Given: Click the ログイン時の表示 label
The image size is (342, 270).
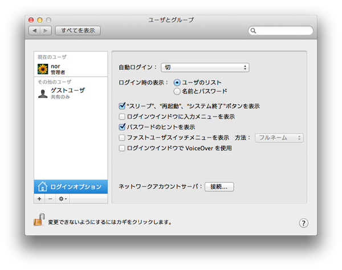Looking at the screenshot, I should (143, 83).
